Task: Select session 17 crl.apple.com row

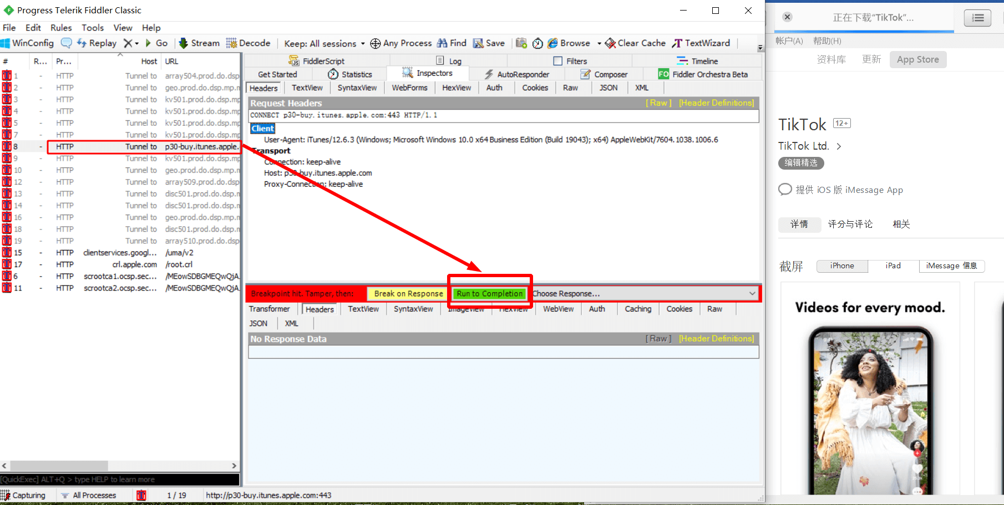Action: click(x=120, y=264)
